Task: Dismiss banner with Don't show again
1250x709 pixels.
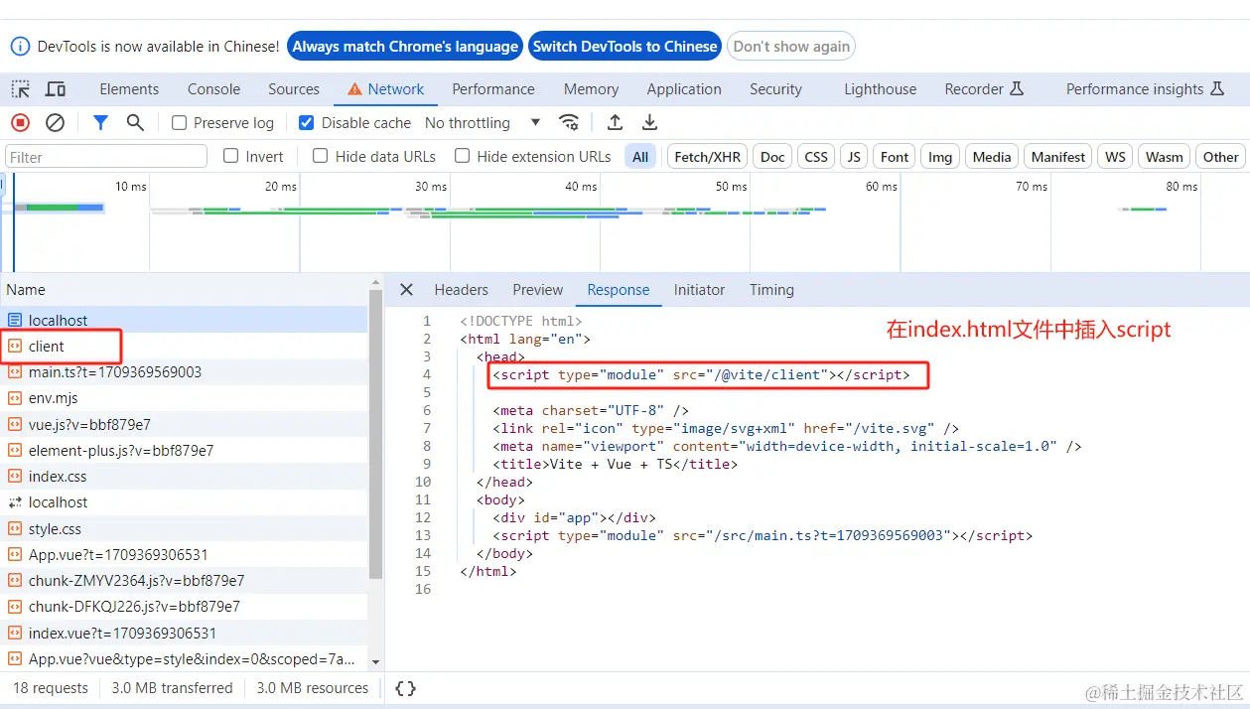Action: (791, 47)
